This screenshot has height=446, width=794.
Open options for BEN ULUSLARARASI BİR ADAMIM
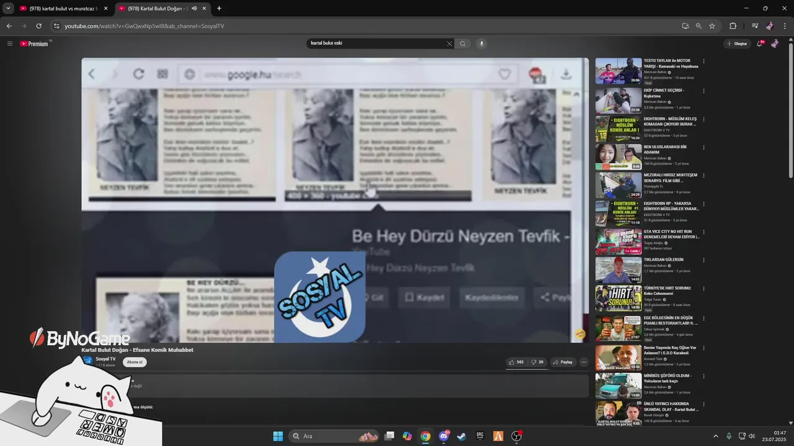[703, 147]
